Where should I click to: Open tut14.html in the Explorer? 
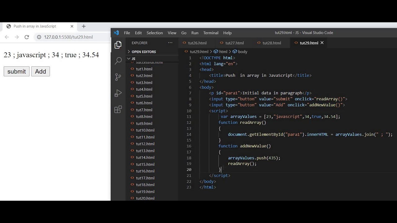(x=145, y=157)
